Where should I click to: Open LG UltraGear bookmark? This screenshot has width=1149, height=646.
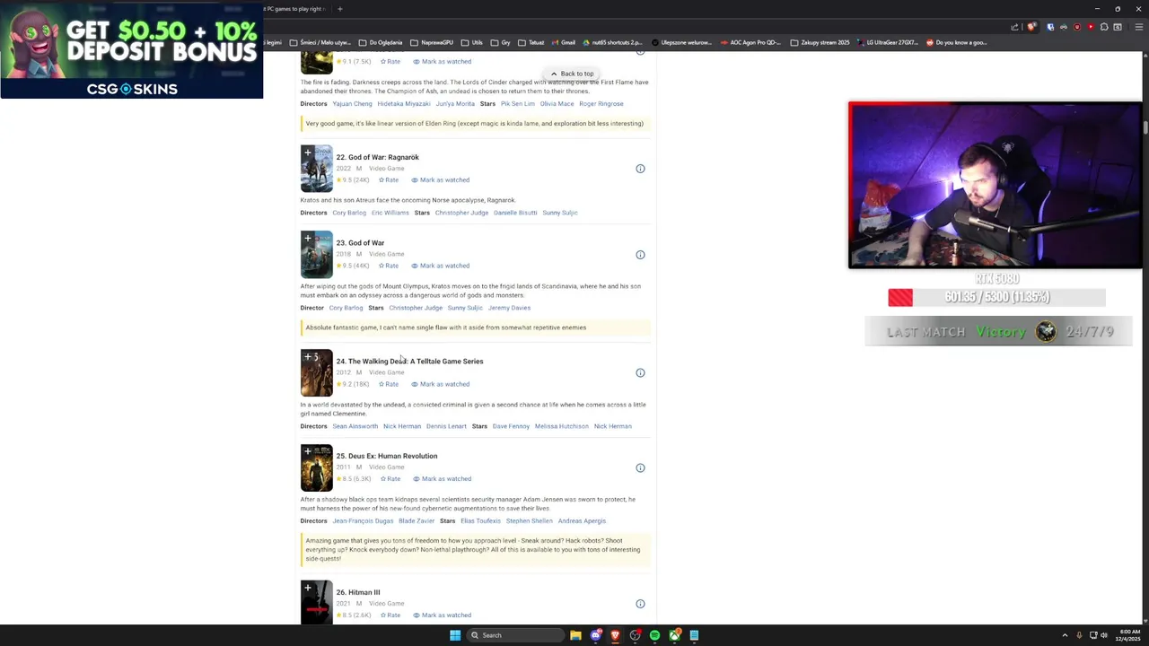click(x=889, y=42)
